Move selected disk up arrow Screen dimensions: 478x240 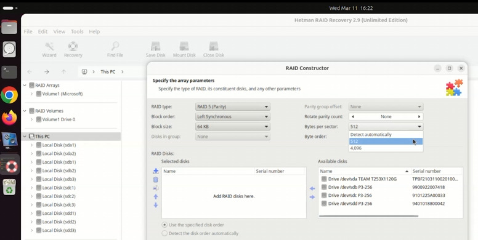tap(155, 197)
